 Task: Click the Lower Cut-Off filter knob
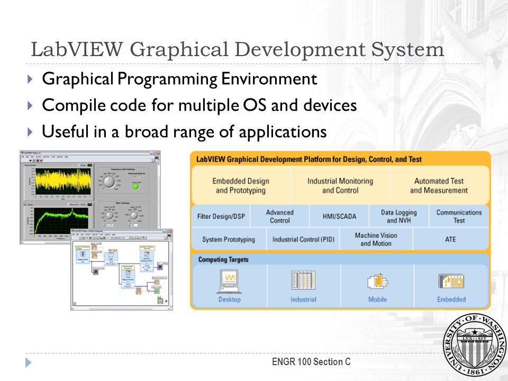[110, 215]
